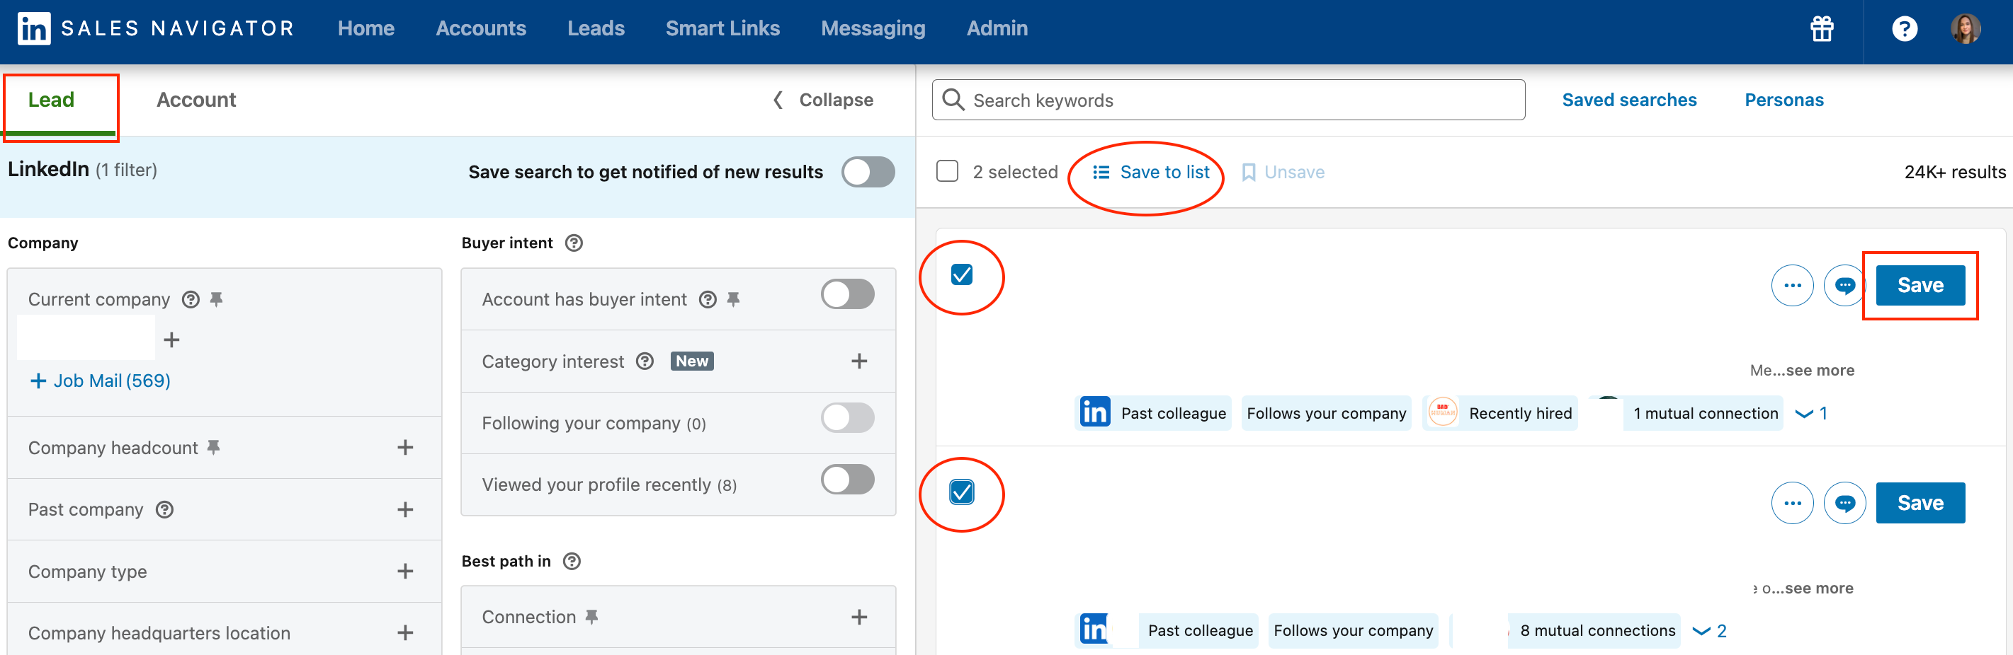The width and height of the screenshot is (2013, 655).
Task: Enable Account has buyer intent toggle
Action: point(847,294)
